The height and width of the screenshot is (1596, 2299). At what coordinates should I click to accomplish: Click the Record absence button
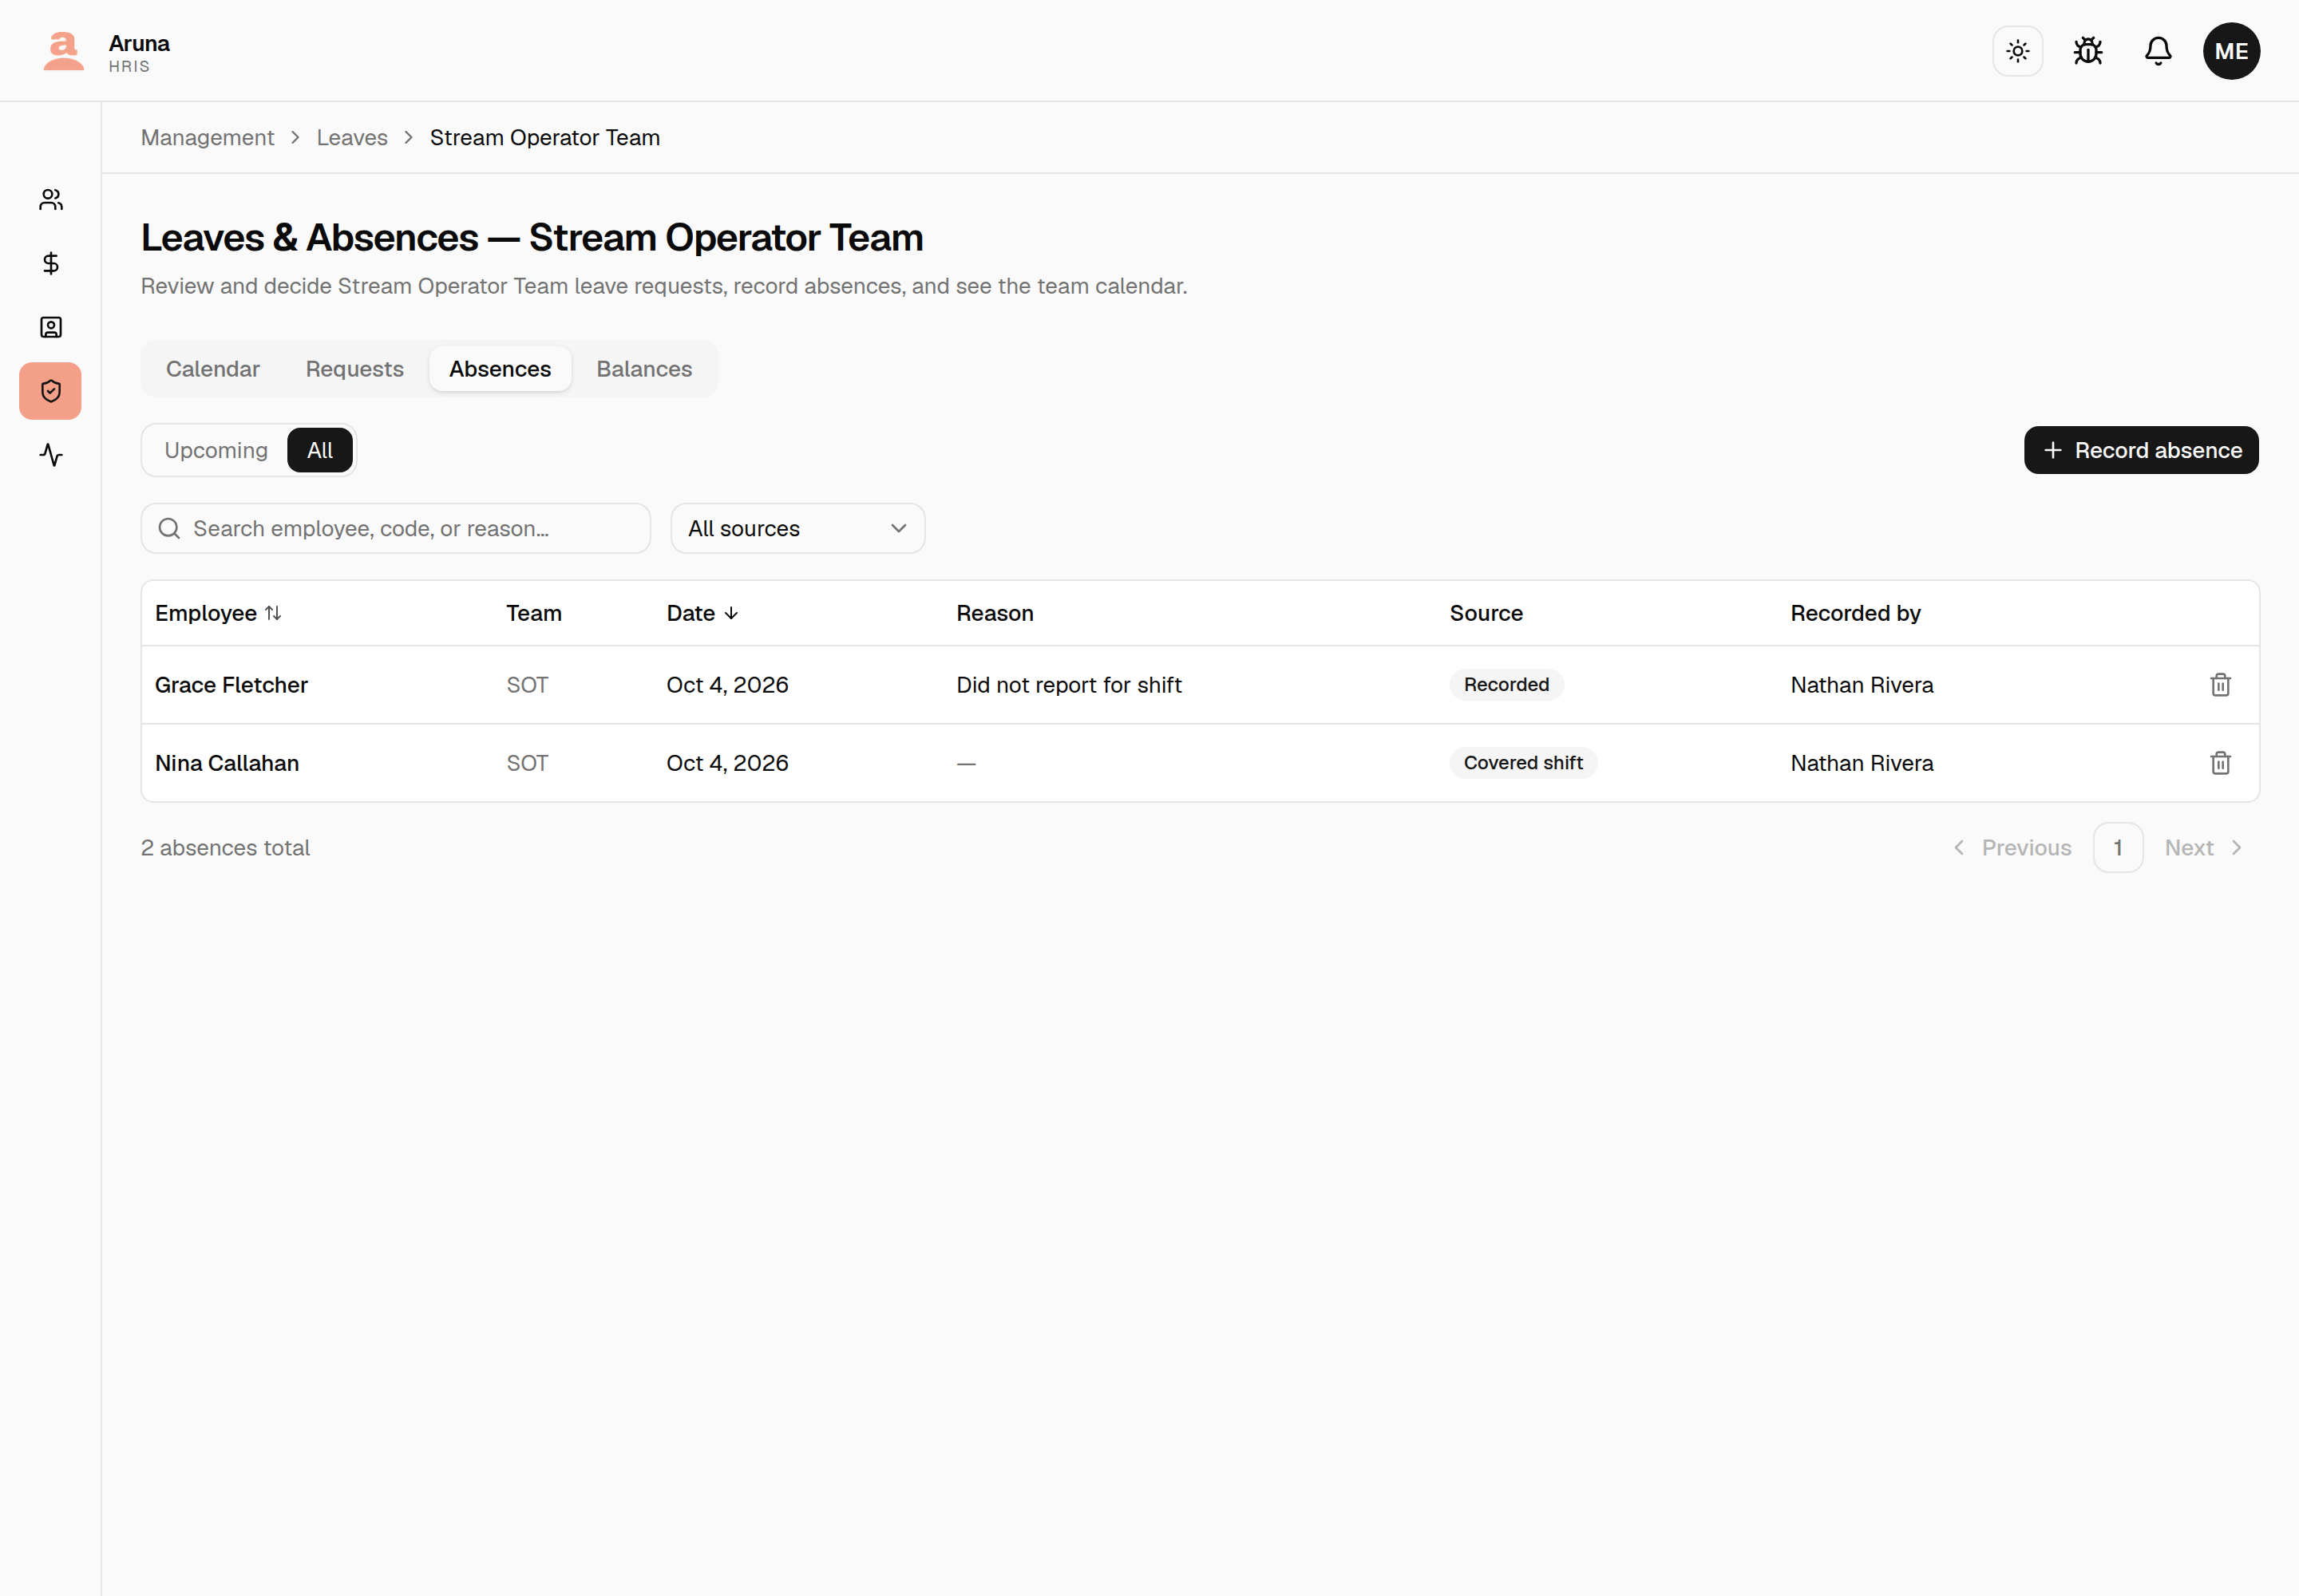pyautogui.click(x=2141, y=450)
